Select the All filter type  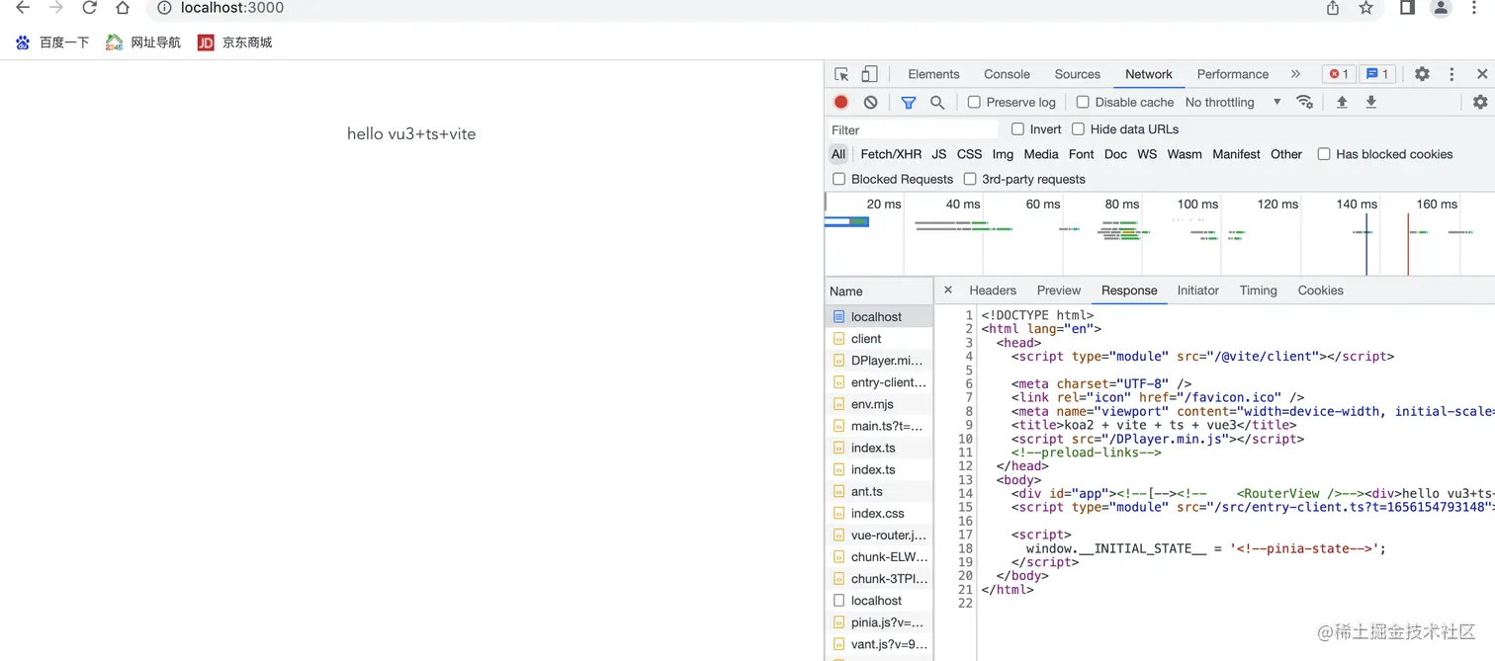(838, 154)
